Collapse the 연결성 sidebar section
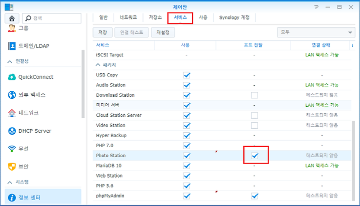The width and height of the screenshot is (360, 206). pos(9,61)
